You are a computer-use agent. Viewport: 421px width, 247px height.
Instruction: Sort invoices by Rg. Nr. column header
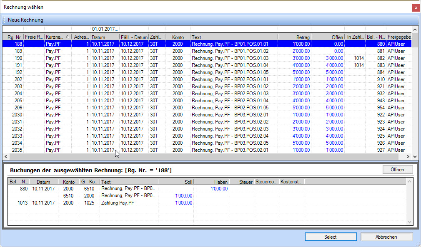pos(13,37)
